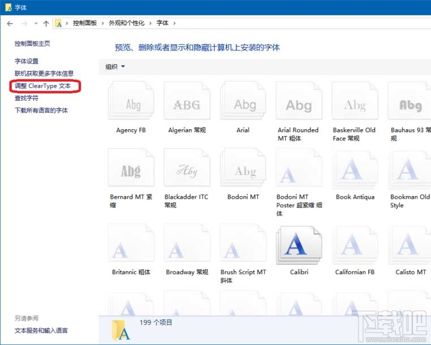The width and height of the screenshot is (431, 345).
Task: Open the Arial Rounded MT 粗体 font icon
Action: click(x=299, y=100)
